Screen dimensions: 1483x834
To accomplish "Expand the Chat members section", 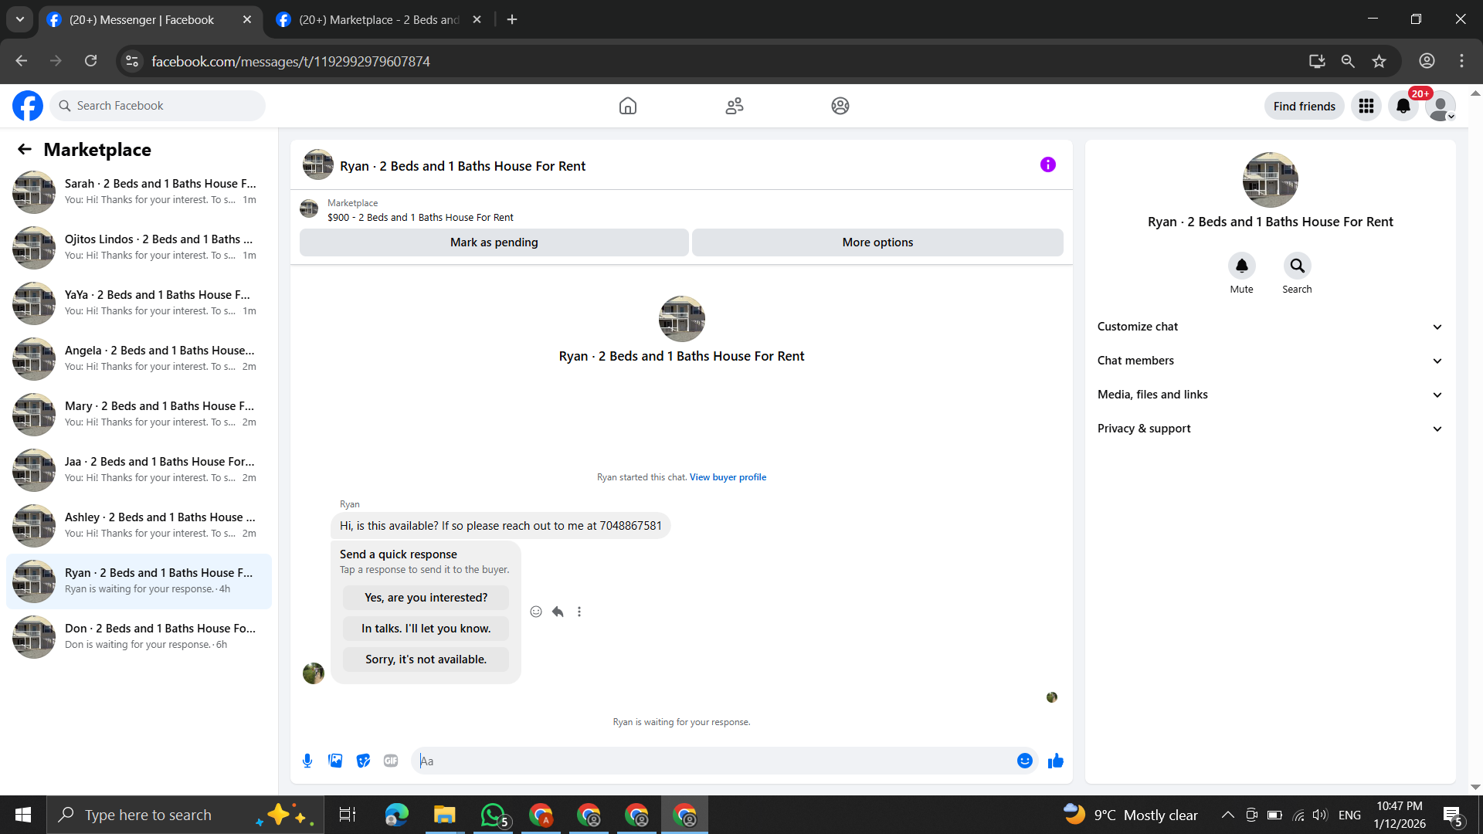I will click(x=1270, y=361).
